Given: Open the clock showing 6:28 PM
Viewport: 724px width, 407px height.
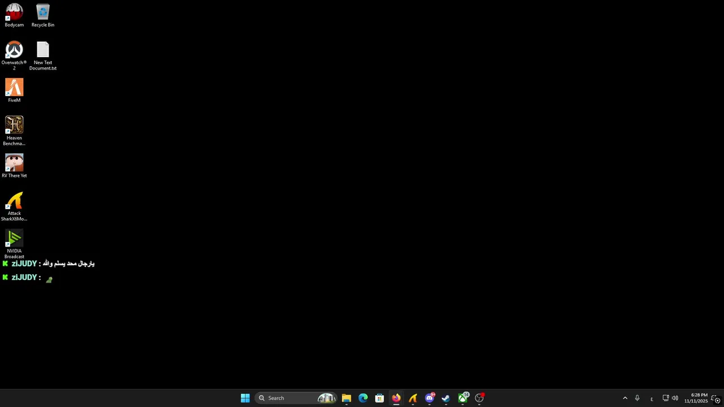Looking at the screenshot, I should (696, 398).
